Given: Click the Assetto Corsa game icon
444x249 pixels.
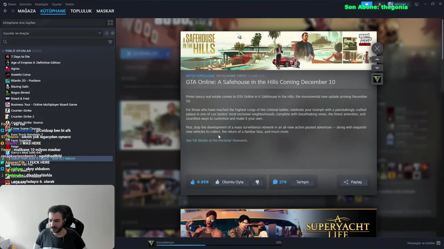Looking at the screenshot, I should [7, 75].
